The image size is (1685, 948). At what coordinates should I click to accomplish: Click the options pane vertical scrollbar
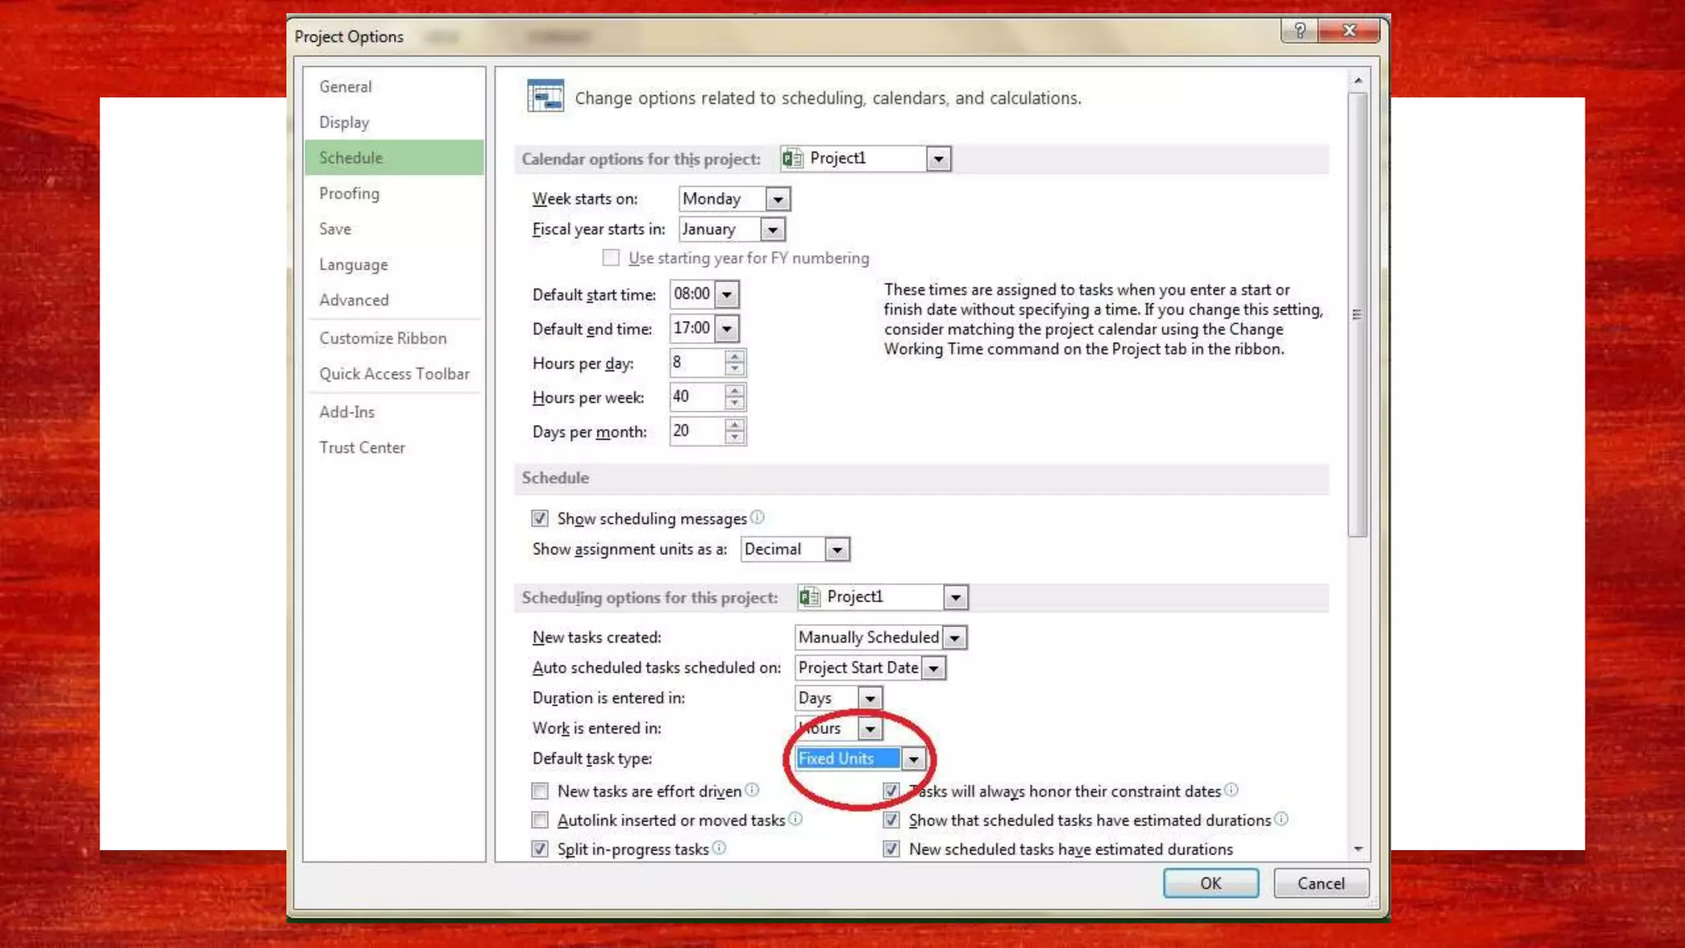1358,313
